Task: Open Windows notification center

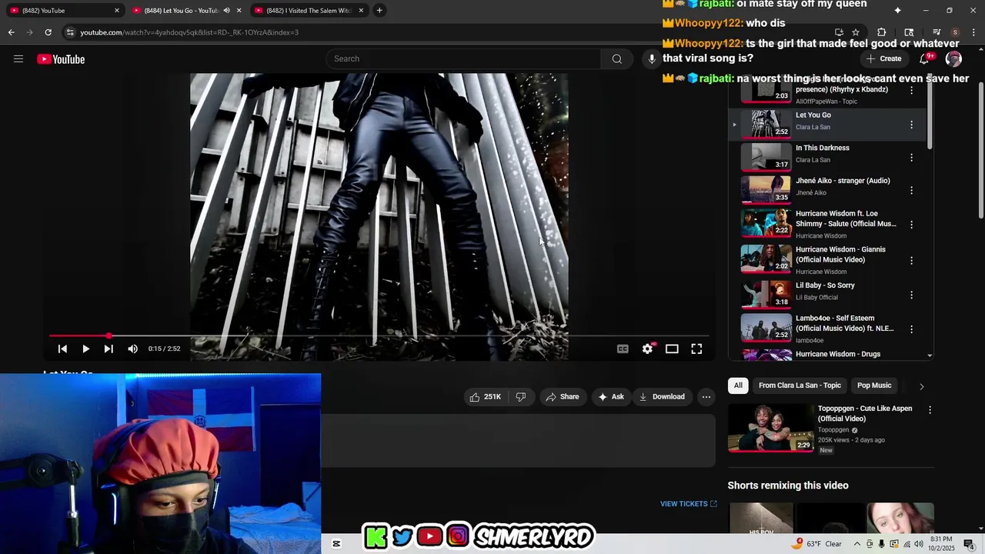Action: pyautogui.click(x=969, y=544)
